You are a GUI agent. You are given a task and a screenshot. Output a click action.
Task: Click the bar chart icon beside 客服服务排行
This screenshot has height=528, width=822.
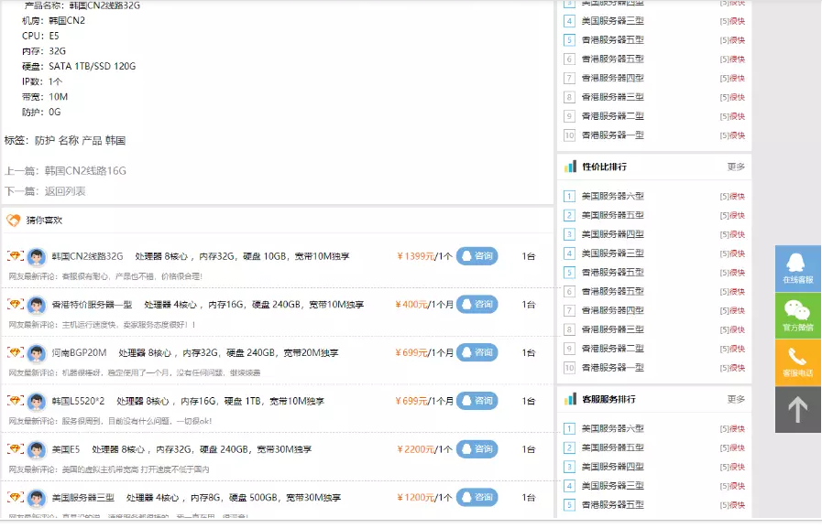tap(570, 399)
